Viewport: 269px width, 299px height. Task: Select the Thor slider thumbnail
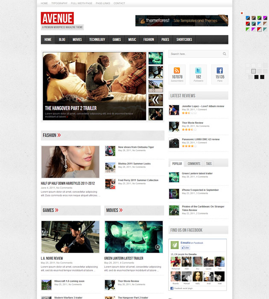click(156, 72)
